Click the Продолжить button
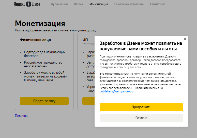 (x=141, y=107)
